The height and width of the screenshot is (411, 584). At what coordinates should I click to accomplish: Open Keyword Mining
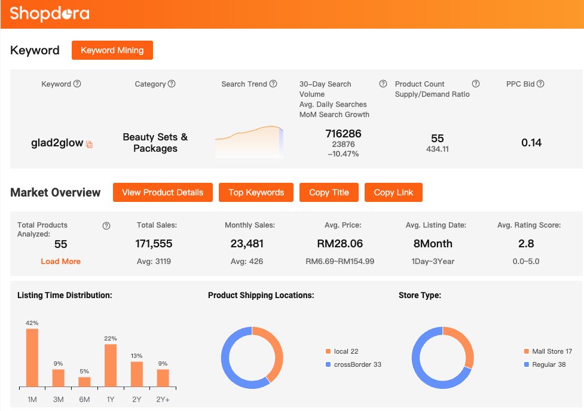tap(112, 50)
